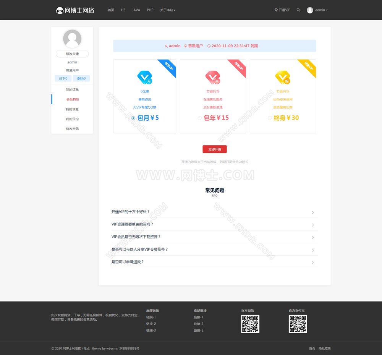The width and height of the screenshot is (382, 355).
Task: Open the JAVA navigation item
Action: point(136,10)
